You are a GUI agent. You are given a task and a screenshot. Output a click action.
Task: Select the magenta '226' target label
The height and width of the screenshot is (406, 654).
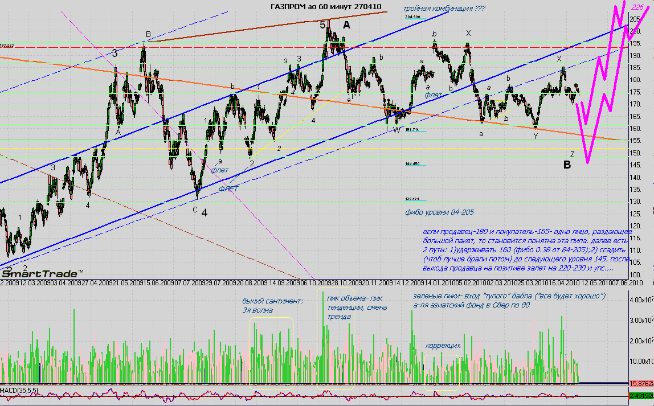637,7
